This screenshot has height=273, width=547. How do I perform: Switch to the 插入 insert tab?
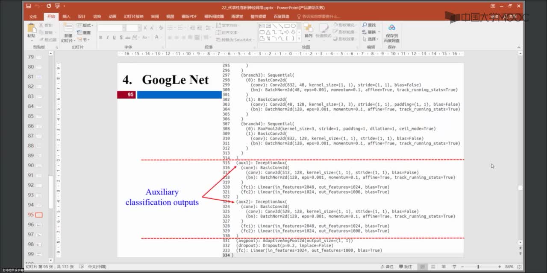66,17
